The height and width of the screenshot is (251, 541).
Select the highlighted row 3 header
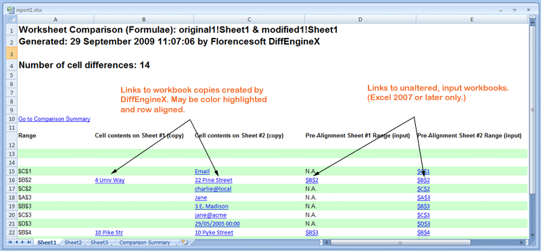(x=11, y=54)
